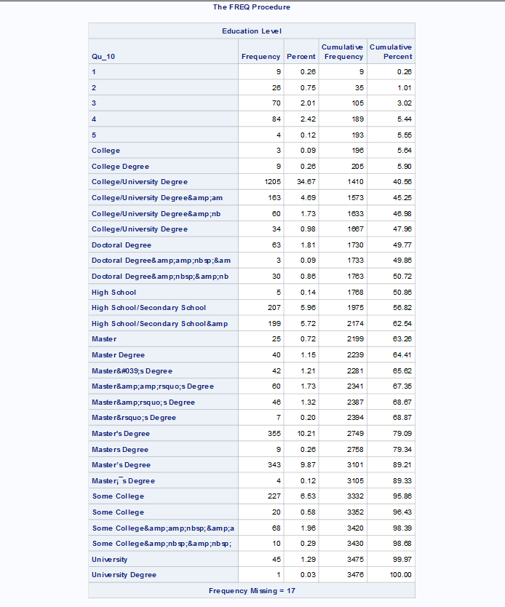Click frequency value 1205
Viewport: 505px width, 607px height.
[x=272, y=182]
